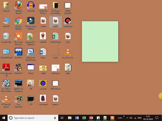Open the Wondershare Filmora shortcut
Viewport: 162px width, 121px height.
point(31,23)
